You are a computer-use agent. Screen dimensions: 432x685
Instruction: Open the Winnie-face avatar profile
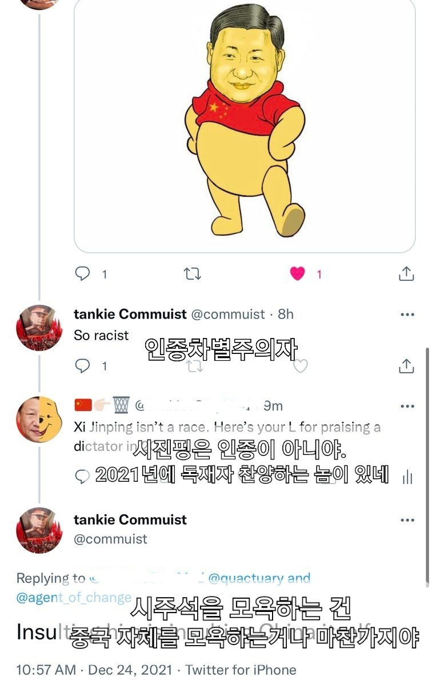[x=39, y=420]
